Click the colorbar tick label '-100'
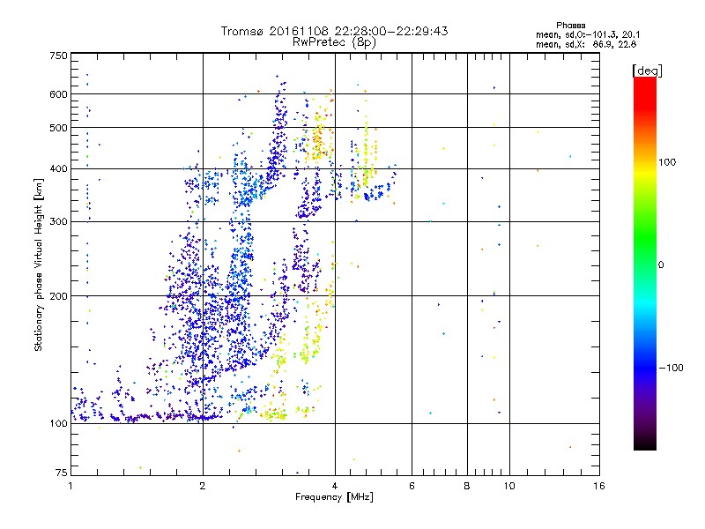This screenshot has width=705, height=529. (x=672, y=368)
